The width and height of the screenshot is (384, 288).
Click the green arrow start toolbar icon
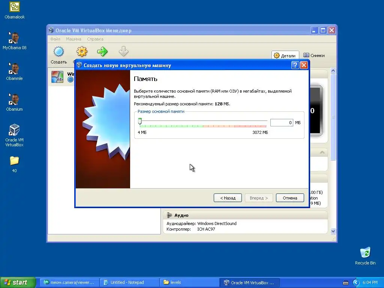(x=102, y=51)
